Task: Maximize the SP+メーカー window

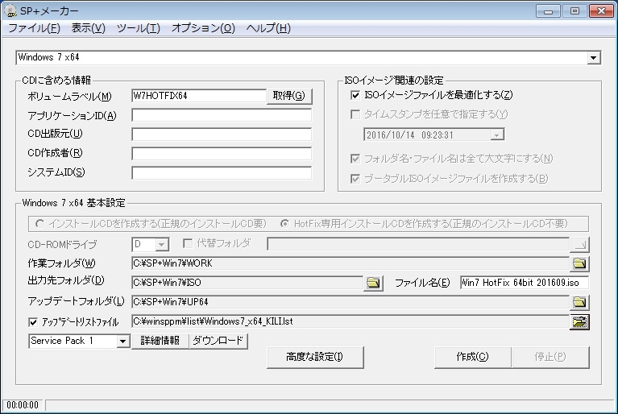Action: pos(574,11)
